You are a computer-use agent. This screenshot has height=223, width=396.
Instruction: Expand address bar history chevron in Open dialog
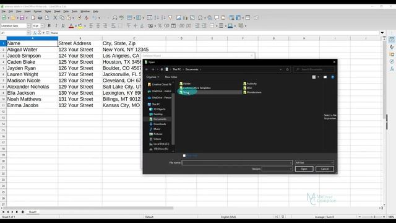tap(280, 69)
